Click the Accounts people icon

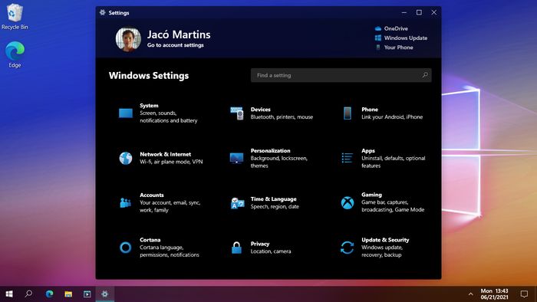tap(126, 202)
